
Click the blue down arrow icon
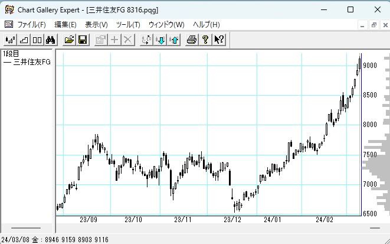(160, 40)
